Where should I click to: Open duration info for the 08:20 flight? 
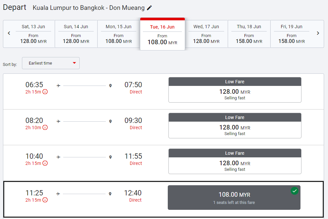pyautogui.click(x=45, y=128)
